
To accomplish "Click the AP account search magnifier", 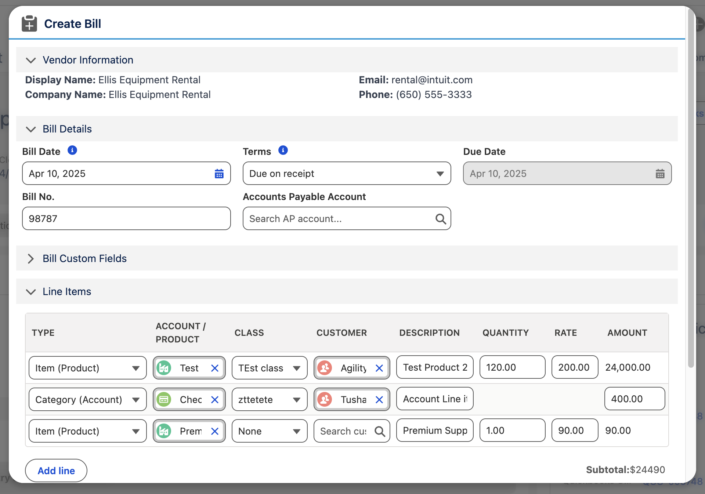I will [441, 219].
